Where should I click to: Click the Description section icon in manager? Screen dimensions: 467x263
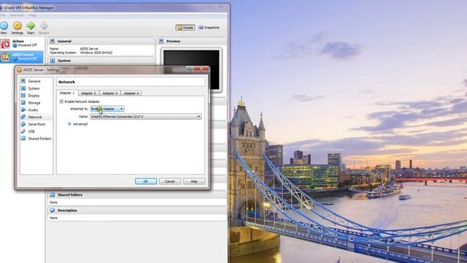[x=53, y=210]
